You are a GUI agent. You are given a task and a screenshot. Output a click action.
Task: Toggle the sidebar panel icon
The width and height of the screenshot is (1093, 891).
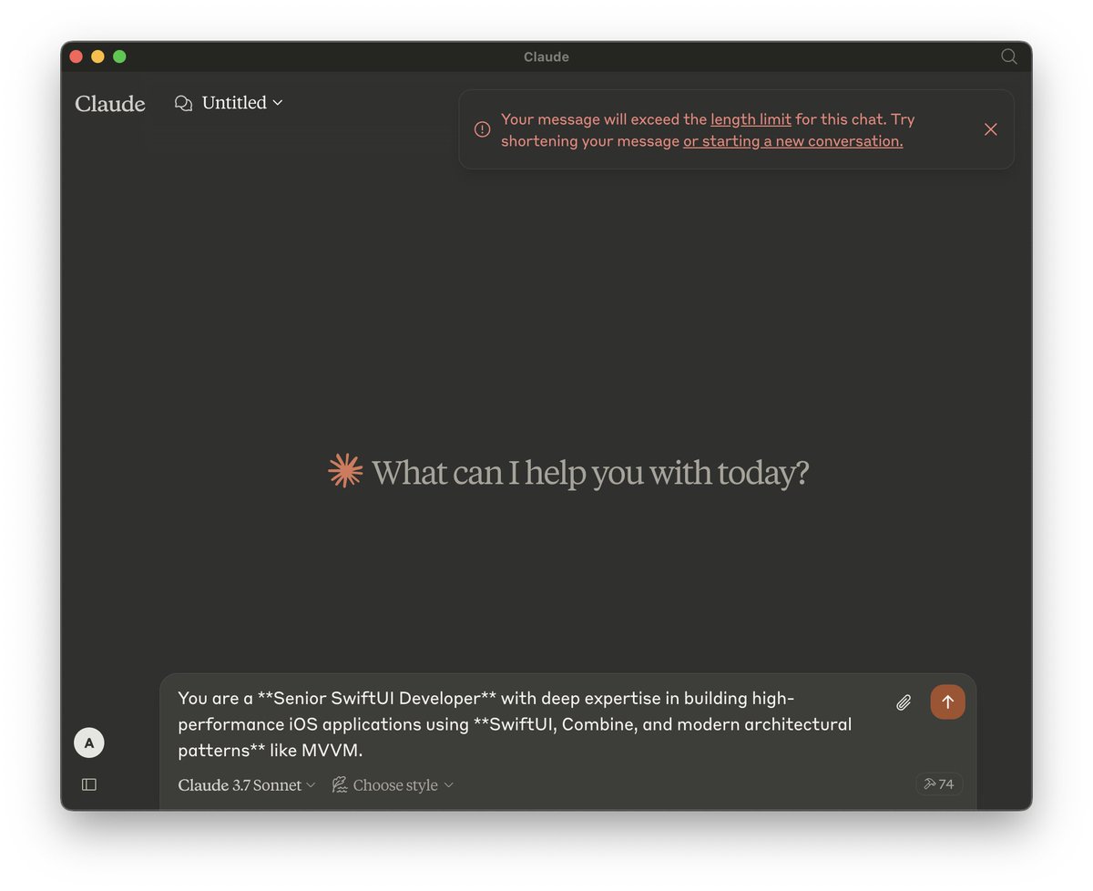click(x=89, y=784)
